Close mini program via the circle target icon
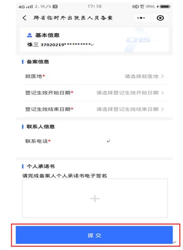183x250 pixels. (x=160, y=18)
